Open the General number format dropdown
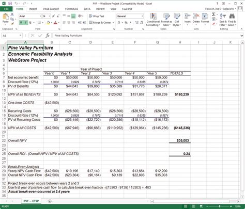 coord(142,16)
